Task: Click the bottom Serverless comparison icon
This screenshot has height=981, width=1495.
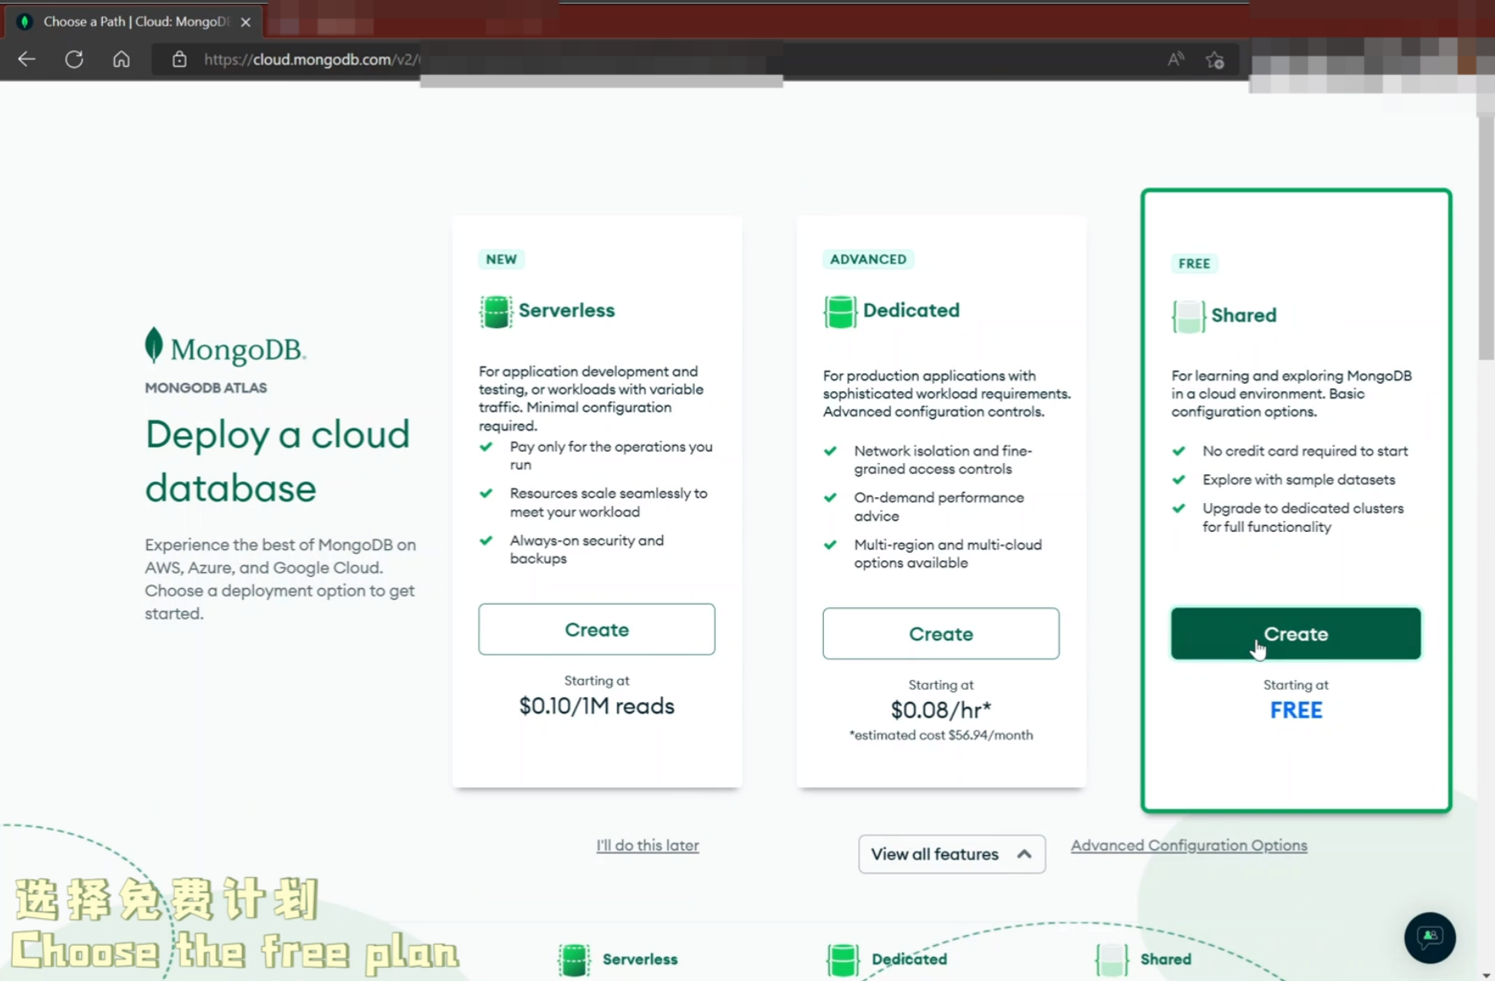Action: [574, 959]
